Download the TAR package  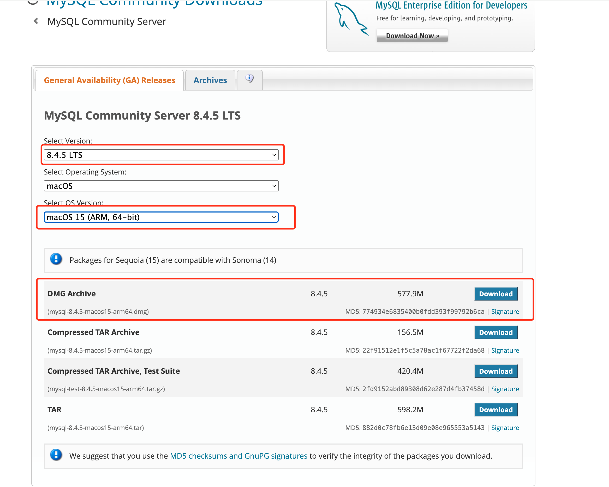coord(496,410)
